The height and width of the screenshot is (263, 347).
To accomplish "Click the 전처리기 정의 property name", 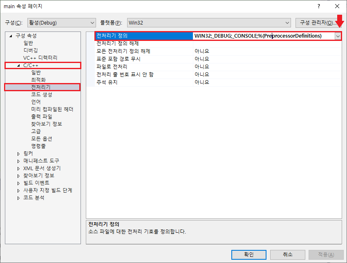I will [x=112, y=36].
